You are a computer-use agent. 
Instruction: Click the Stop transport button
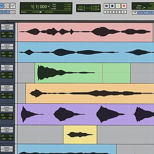point(112,6)
